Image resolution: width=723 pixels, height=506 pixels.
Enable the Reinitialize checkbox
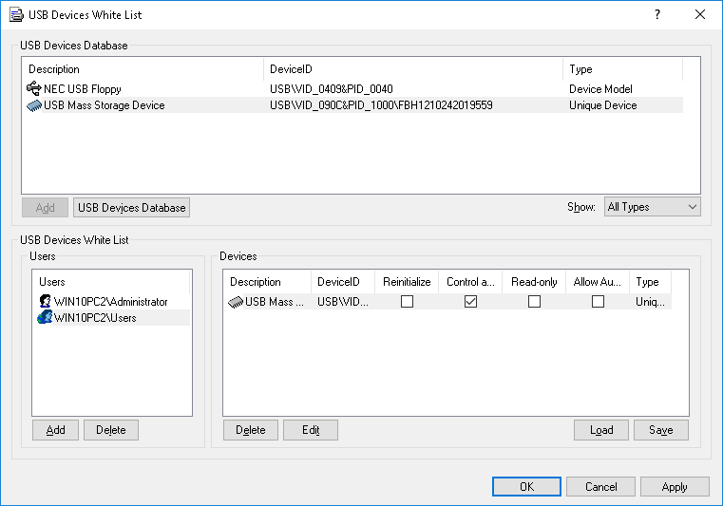click(407, 302)
